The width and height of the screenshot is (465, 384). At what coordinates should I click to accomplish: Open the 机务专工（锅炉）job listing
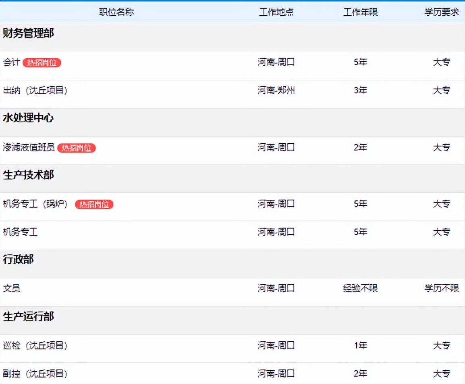coord(35,204)
